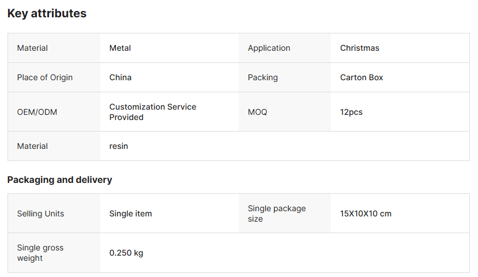
Task: Click the Key attributes heading
Action: coord(47,13)
